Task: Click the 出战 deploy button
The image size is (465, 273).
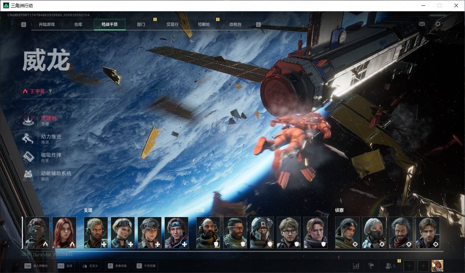Action: [65, 266]
